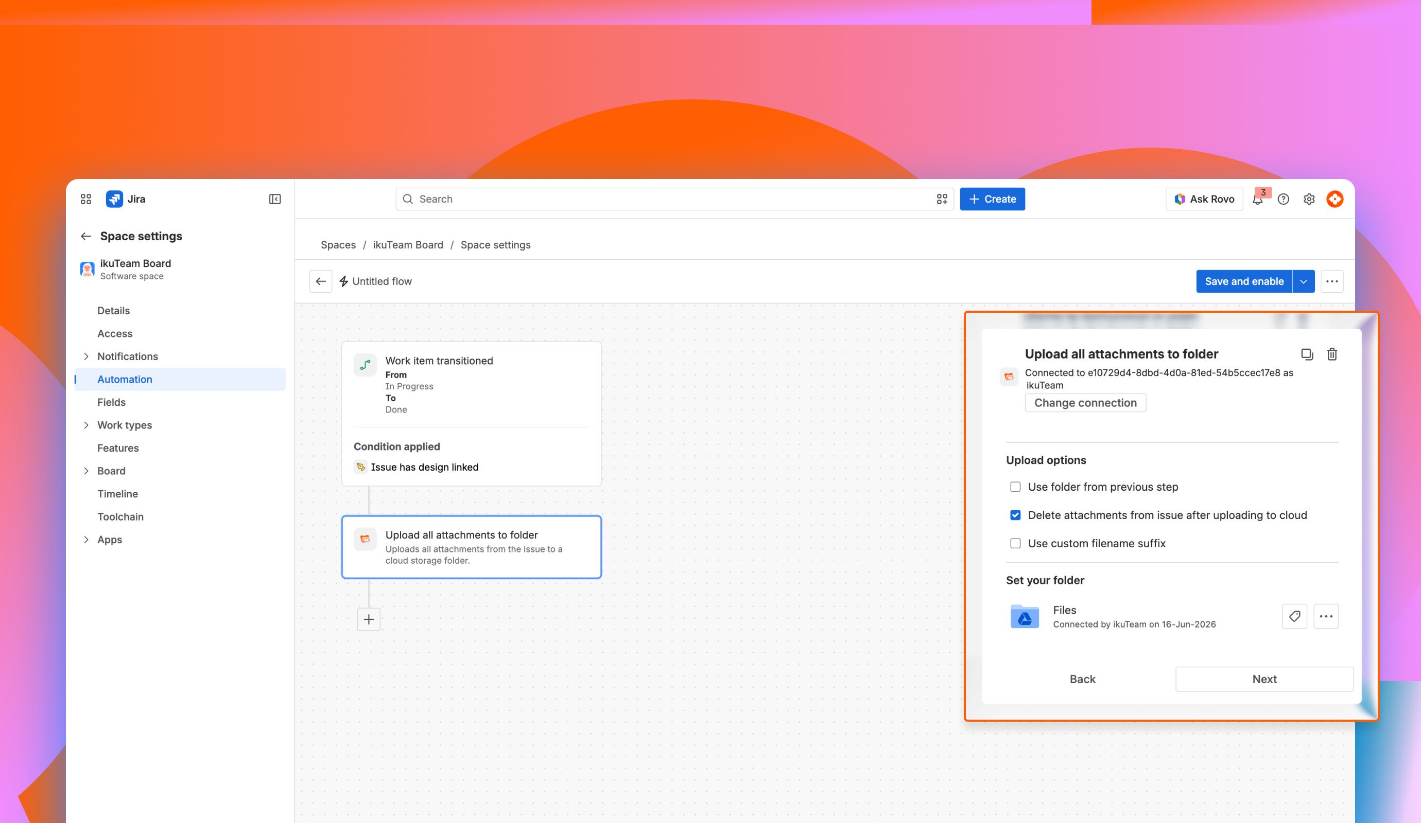Click the search magnifier icon
Viewport: 1421px width, 823px height.
point(408,199)
